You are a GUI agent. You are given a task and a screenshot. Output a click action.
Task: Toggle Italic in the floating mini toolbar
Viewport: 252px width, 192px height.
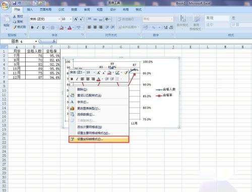77,79
